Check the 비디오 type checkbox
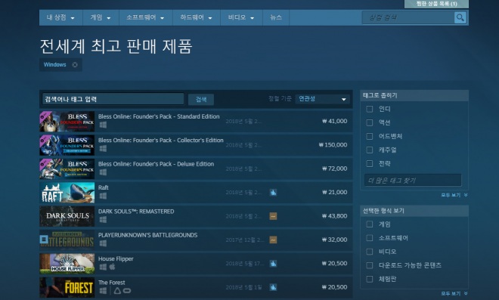 pos(370,252)
